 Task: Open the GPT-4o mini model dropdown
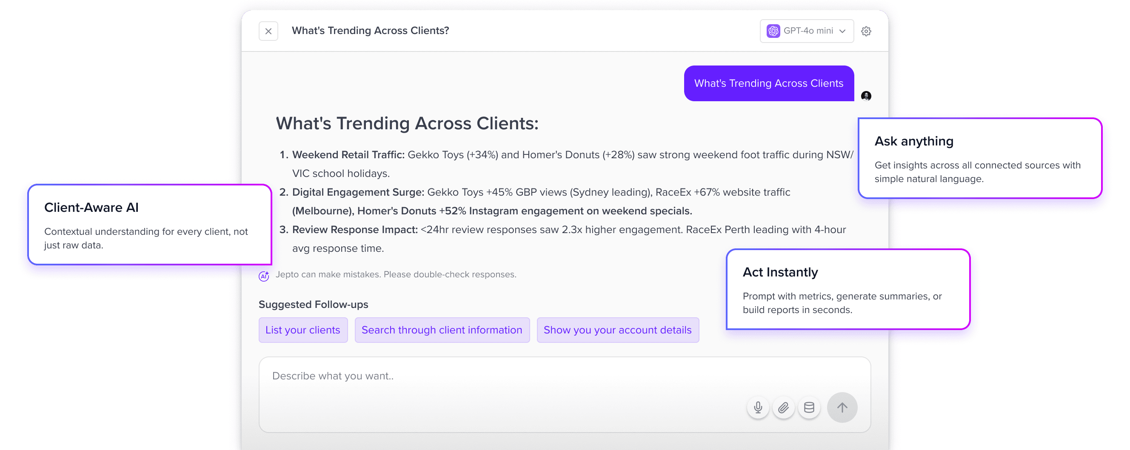(806, 31)
